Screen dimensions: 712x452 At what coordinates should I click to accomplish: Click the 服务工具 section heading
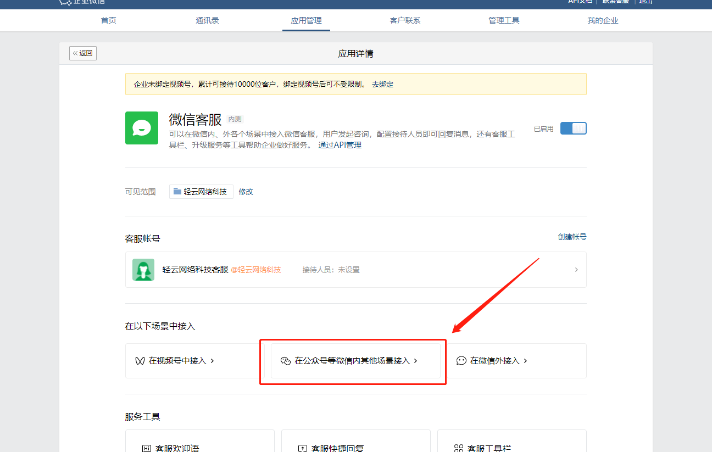tap(143, 417)
